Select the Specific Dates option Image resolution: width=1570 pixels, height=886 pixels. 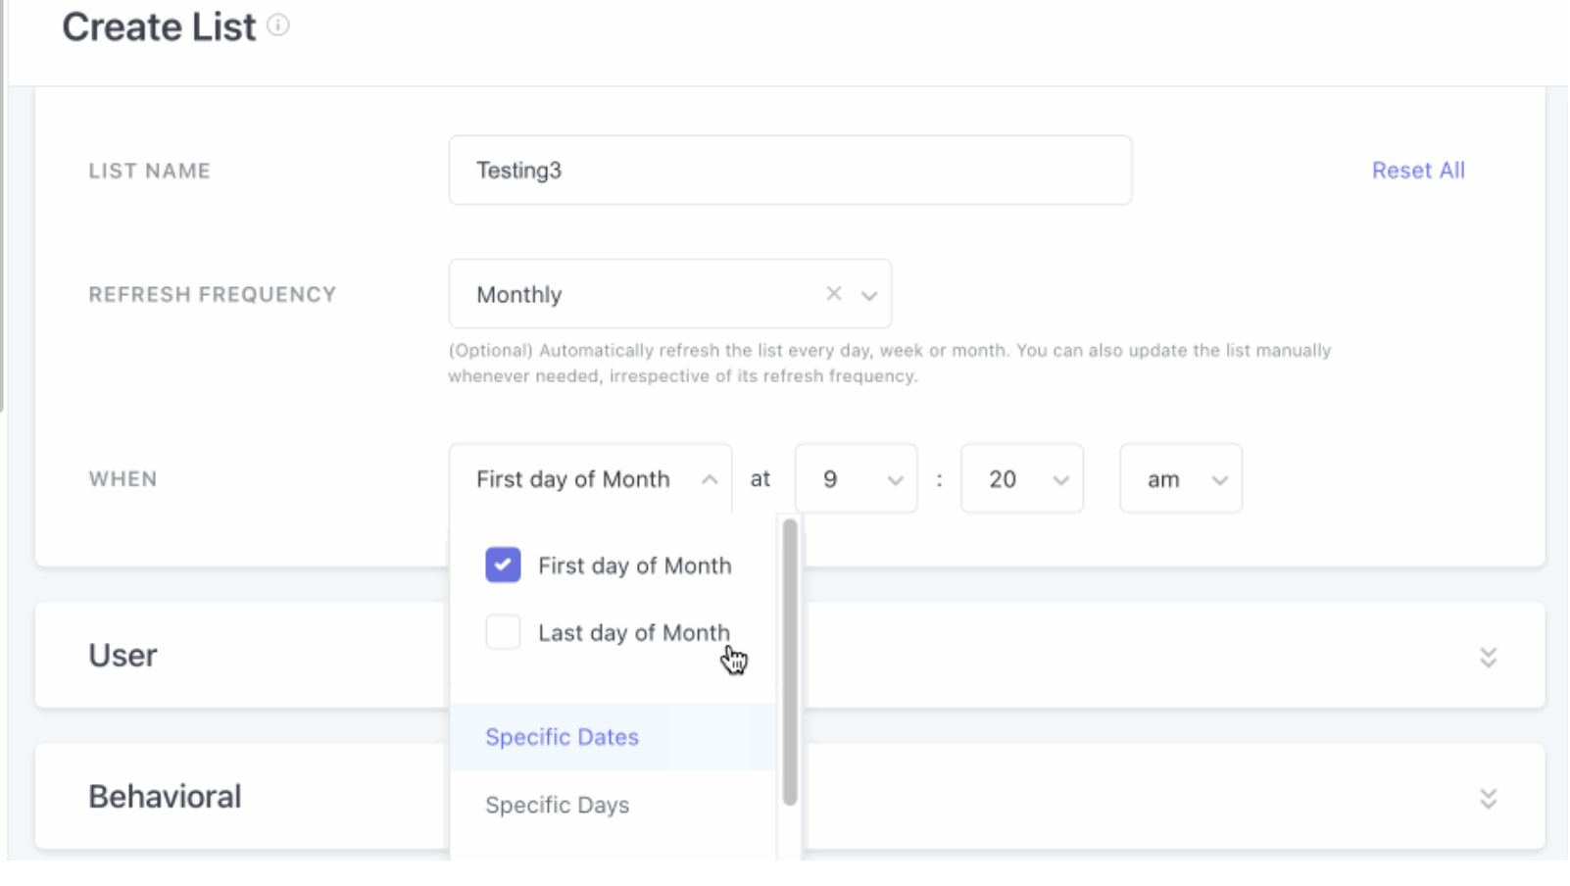tap(562, 737)
